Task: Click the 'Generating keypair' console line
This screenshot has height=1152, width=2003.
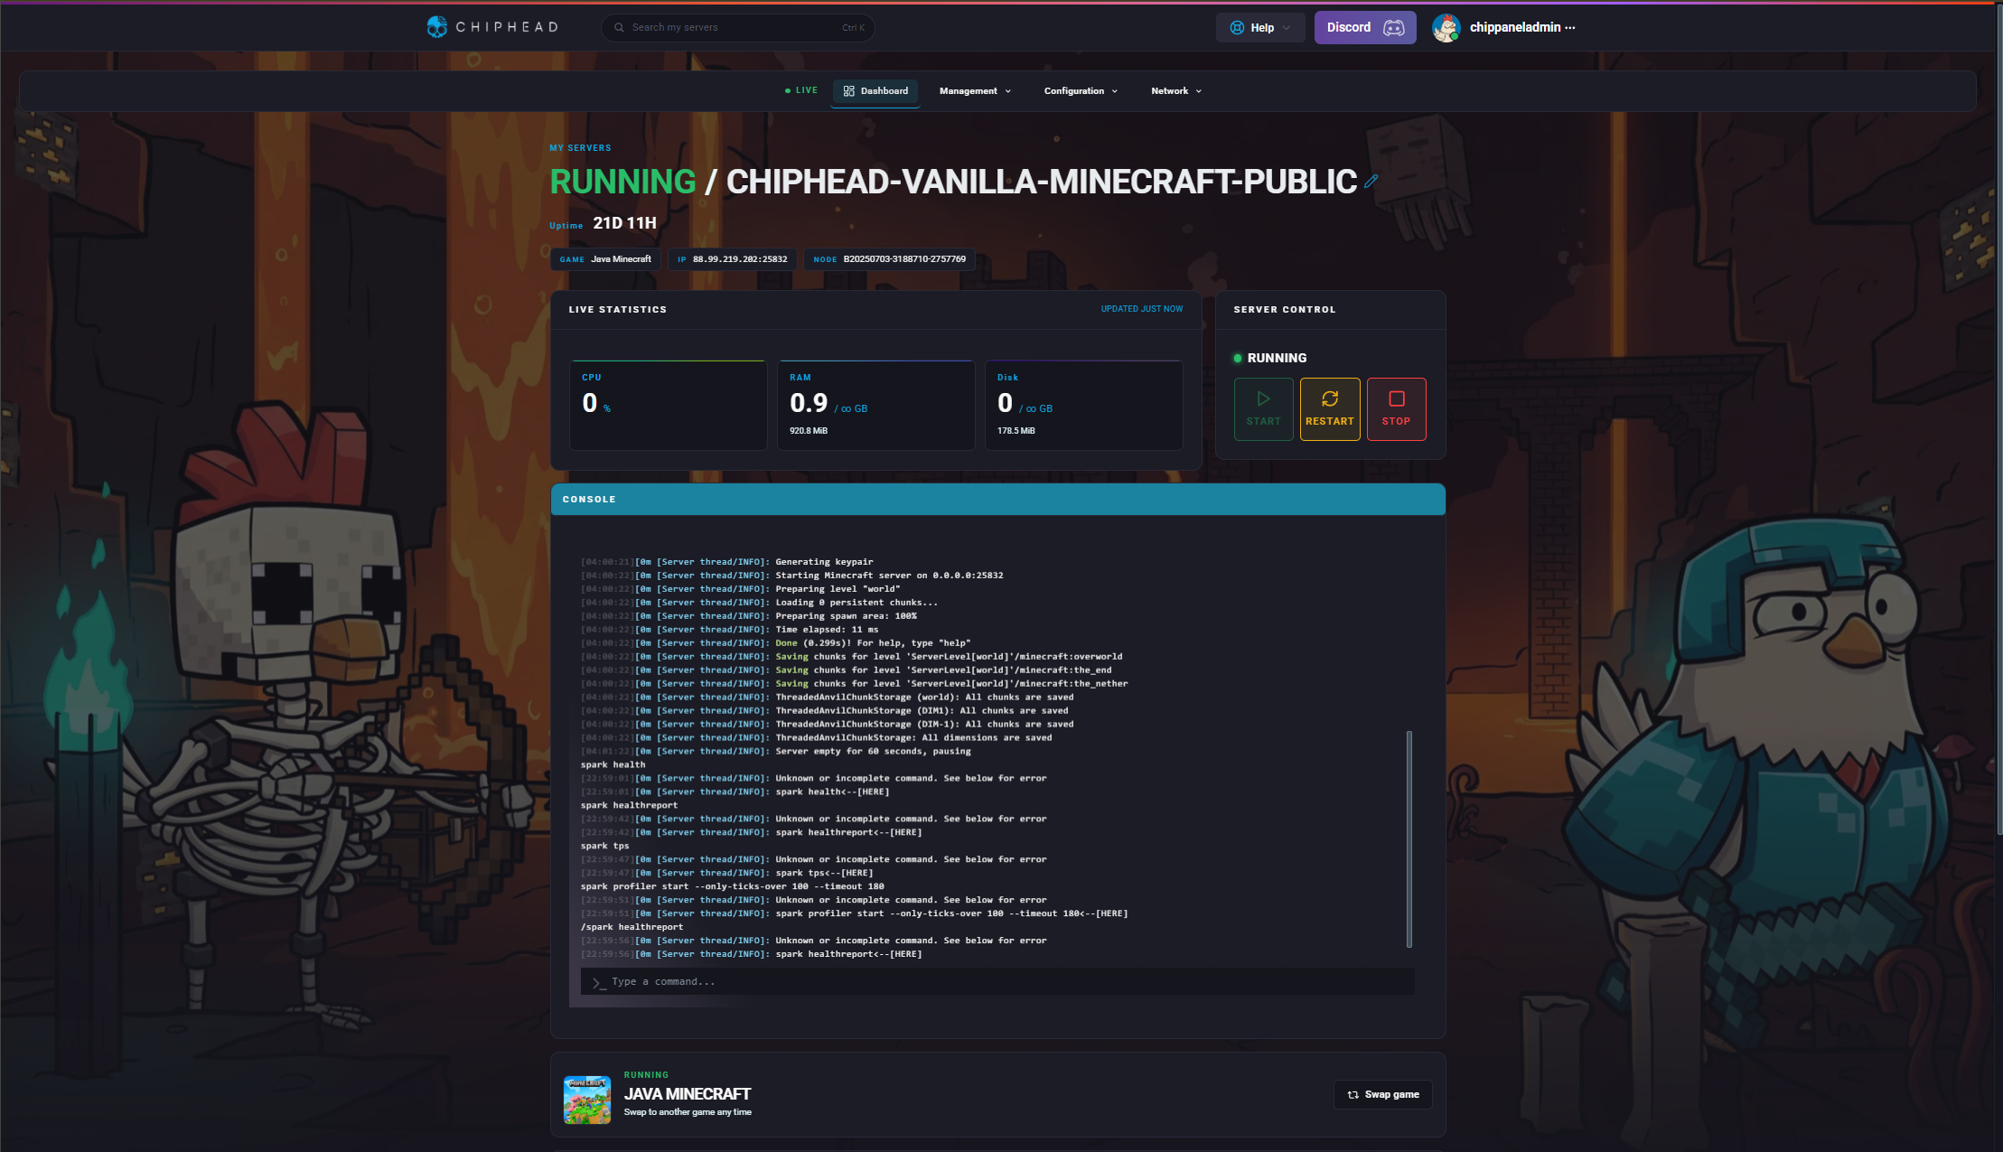Action: pyautogui.click(x=727, y=562)
